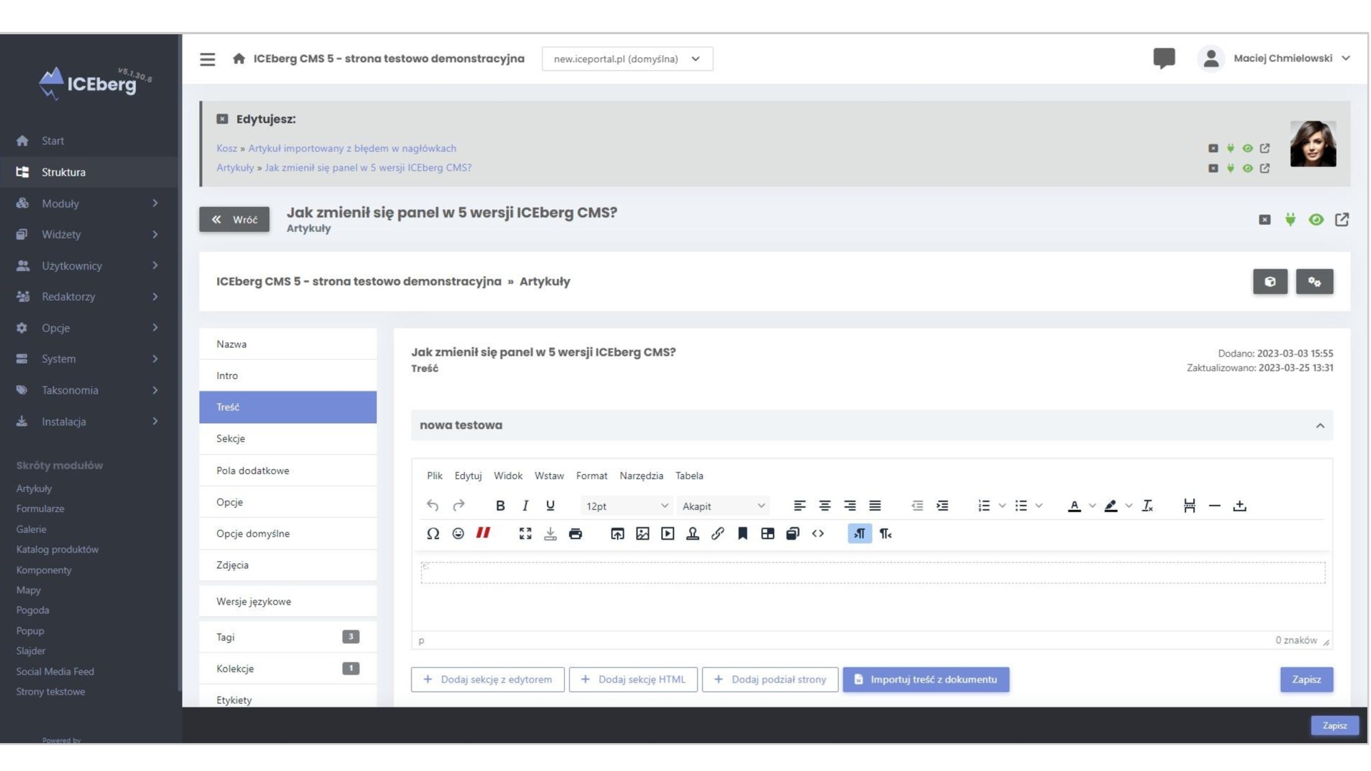Open the Tabela menu
The image size is (1371, 771).
(x=690, y=475)
